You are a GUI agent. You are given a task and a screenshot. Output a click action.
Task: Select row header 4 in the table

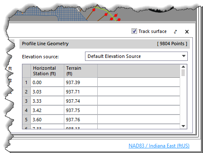(x=26, y=110)
